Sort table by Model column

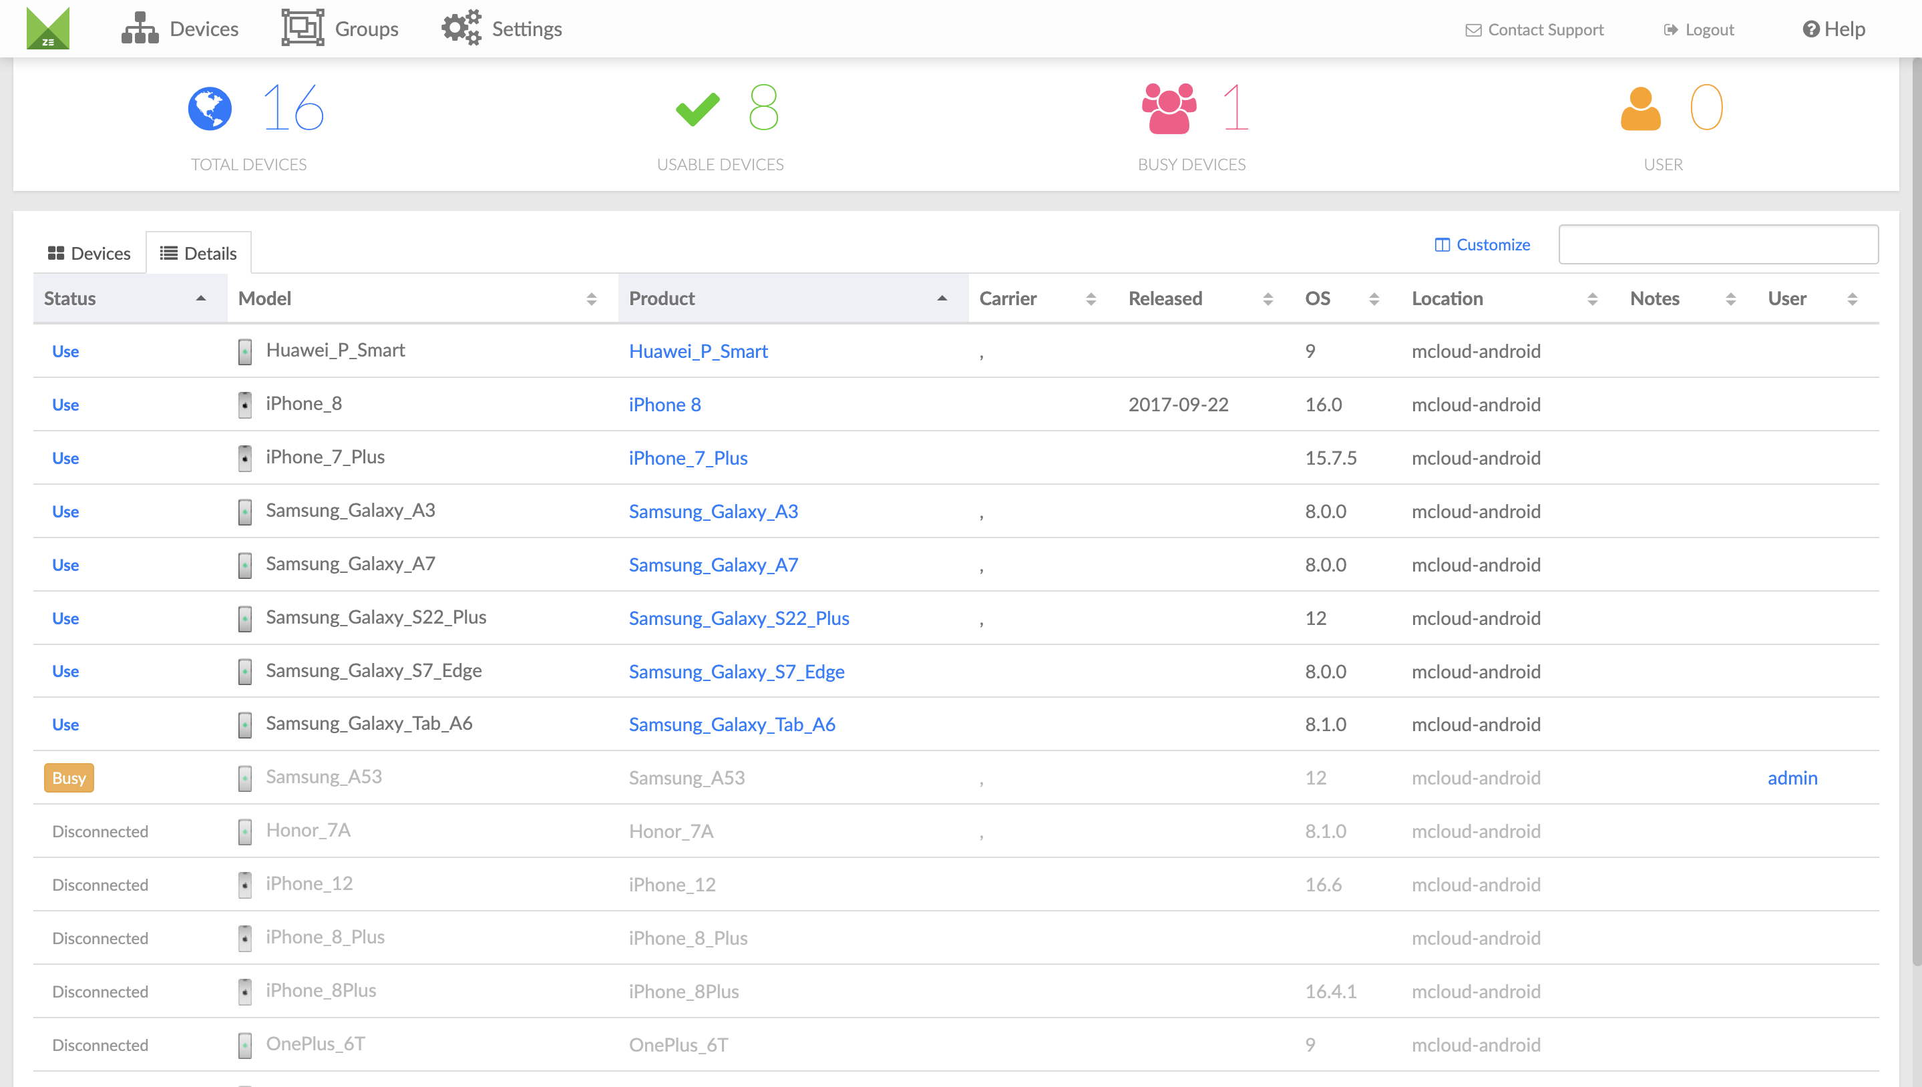coord(423,298)
